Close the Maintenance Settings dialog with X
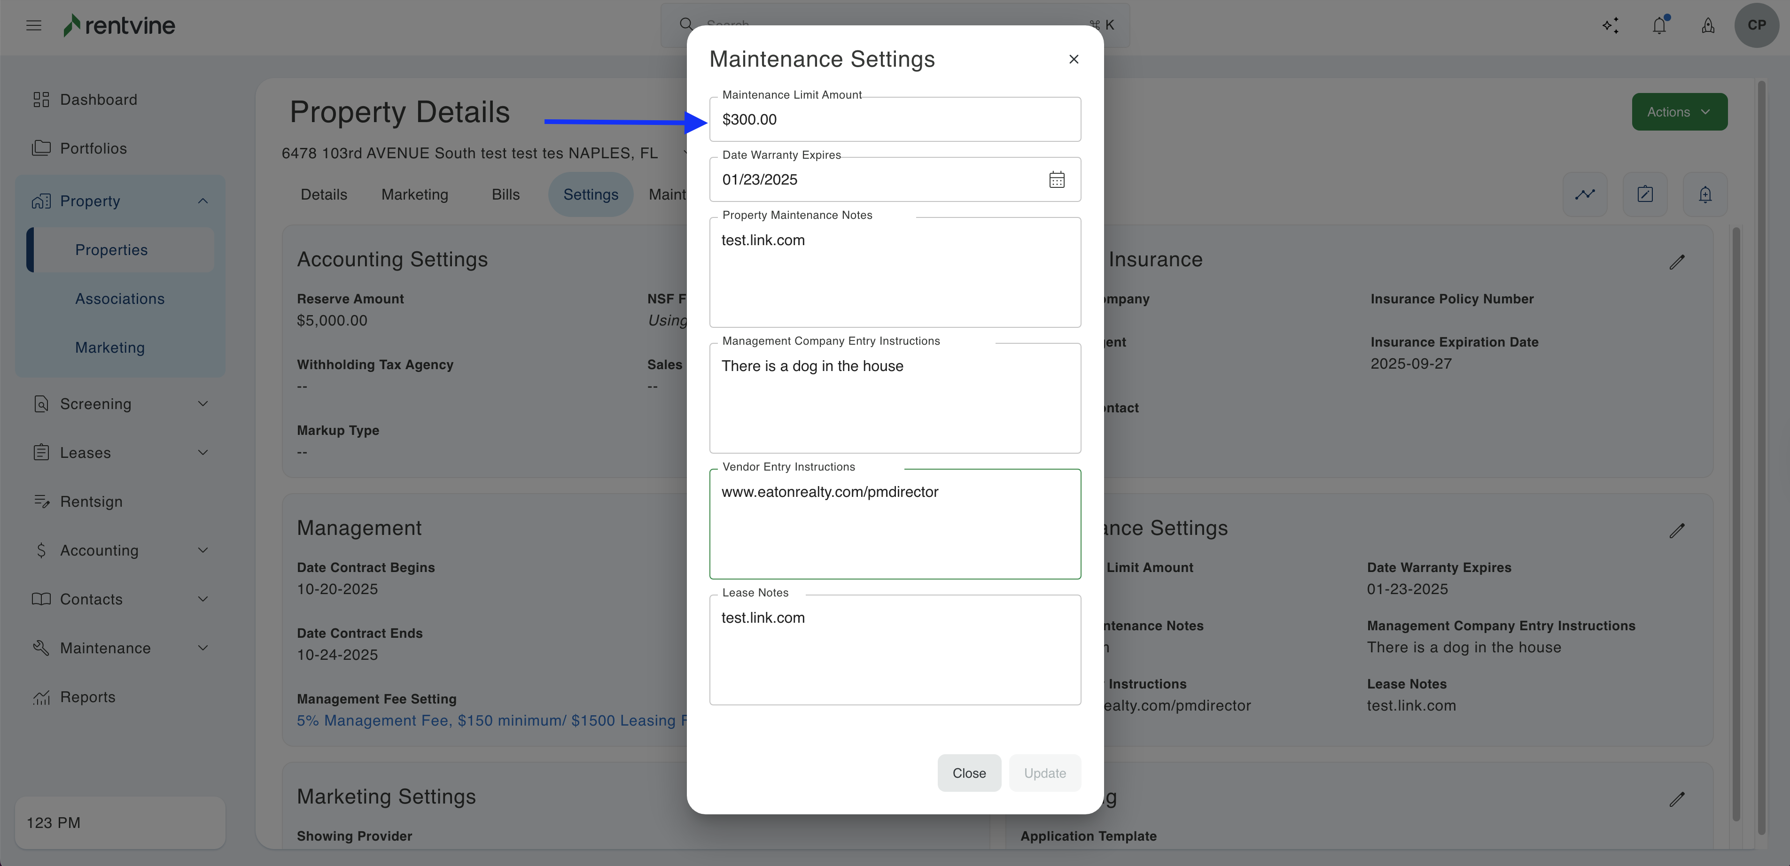 click(1074, 60)
